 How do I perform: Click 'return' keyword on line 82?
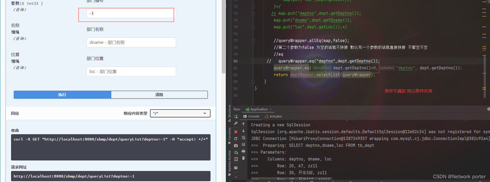[281, 75]
